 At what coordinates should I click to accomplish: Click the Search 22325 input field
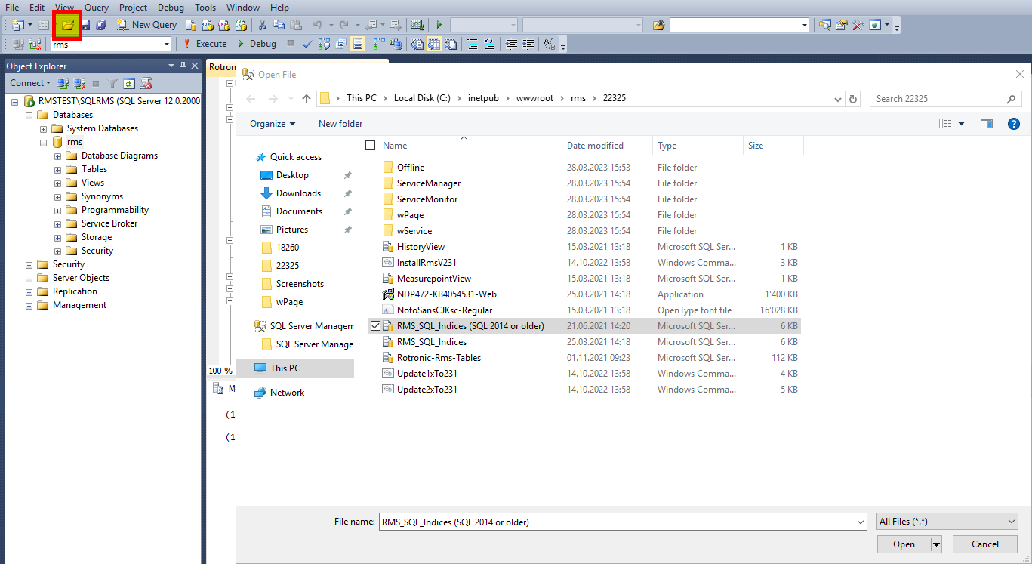point(946,99)
